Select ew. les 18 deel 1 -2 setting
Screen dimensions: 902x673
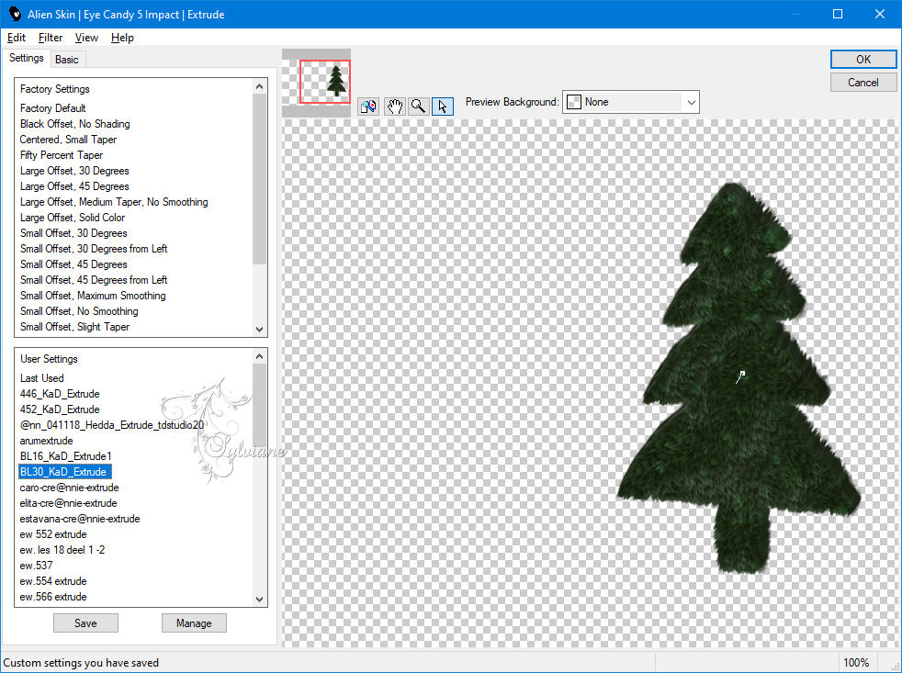pos(62,550)
